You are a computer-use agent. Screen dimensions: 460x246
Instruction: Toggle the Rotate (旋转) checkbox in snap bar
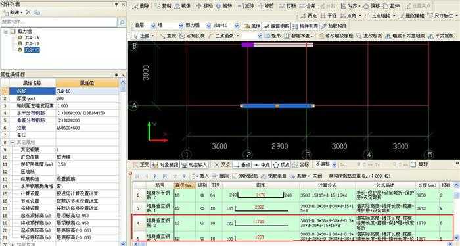coord(413,164)
